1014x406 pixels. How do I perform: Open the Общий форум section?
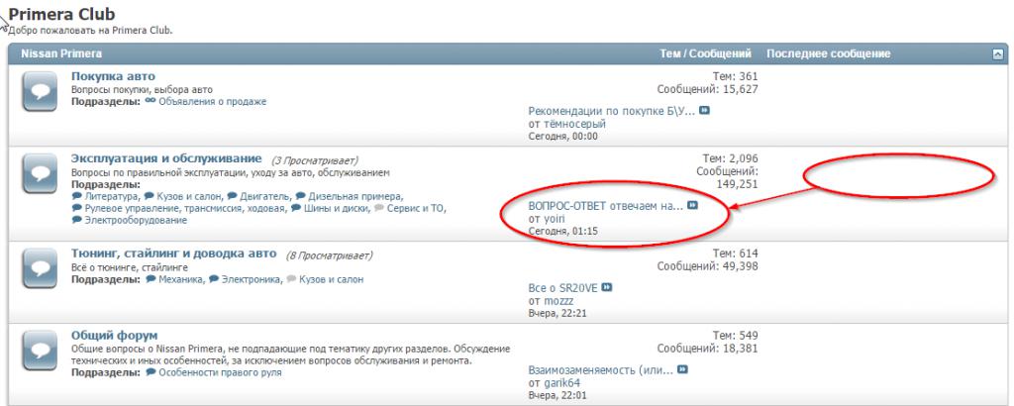pos(115,336)
